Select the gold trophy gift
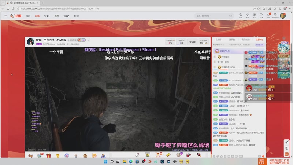Image resolution: width=293 pixels, height=165 pixels. 58,155
